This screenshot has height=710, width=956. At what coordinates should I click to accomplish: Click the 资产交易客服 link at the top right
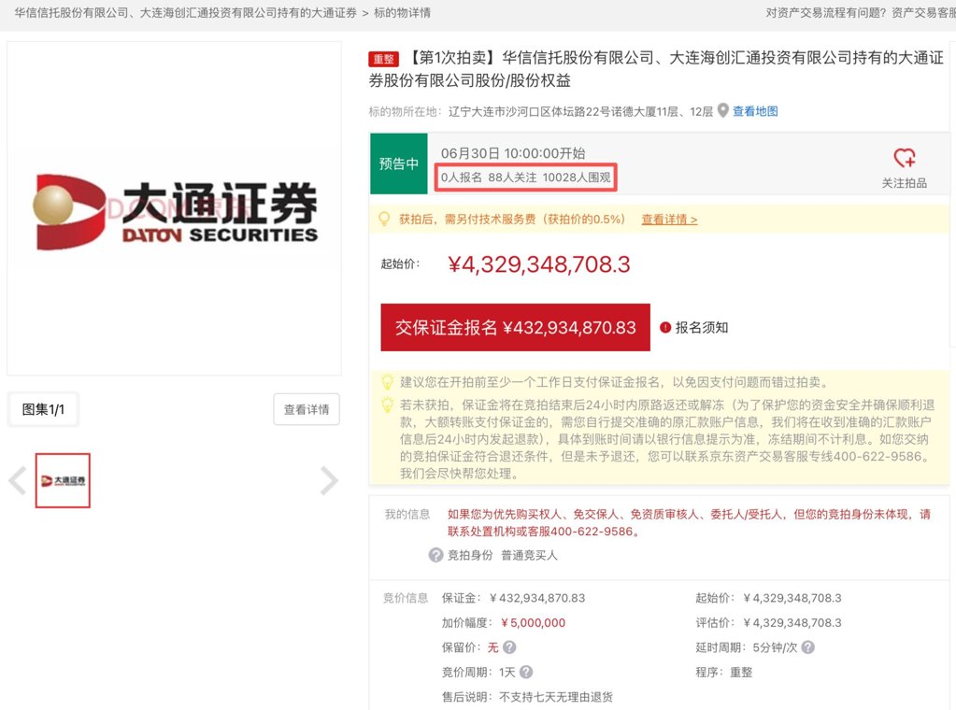pos(923,12)
